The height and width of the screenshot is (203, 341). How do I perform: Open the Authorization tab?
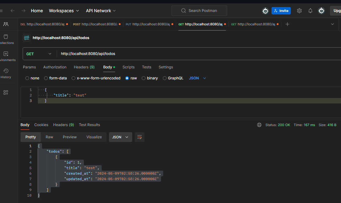(55, 67)
